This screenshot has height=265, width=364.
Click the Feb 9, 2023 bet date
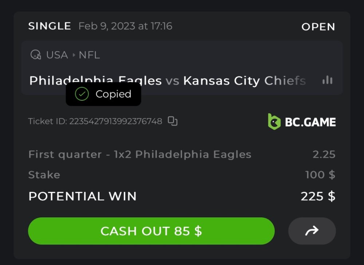pos(125,26)
